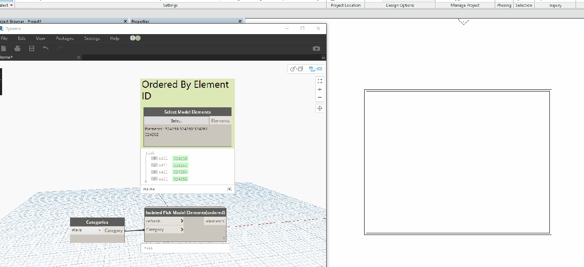Click the Open file icon in Dynamo toolbar
Viewport: 584px width, 267px height.
point(17,48)
